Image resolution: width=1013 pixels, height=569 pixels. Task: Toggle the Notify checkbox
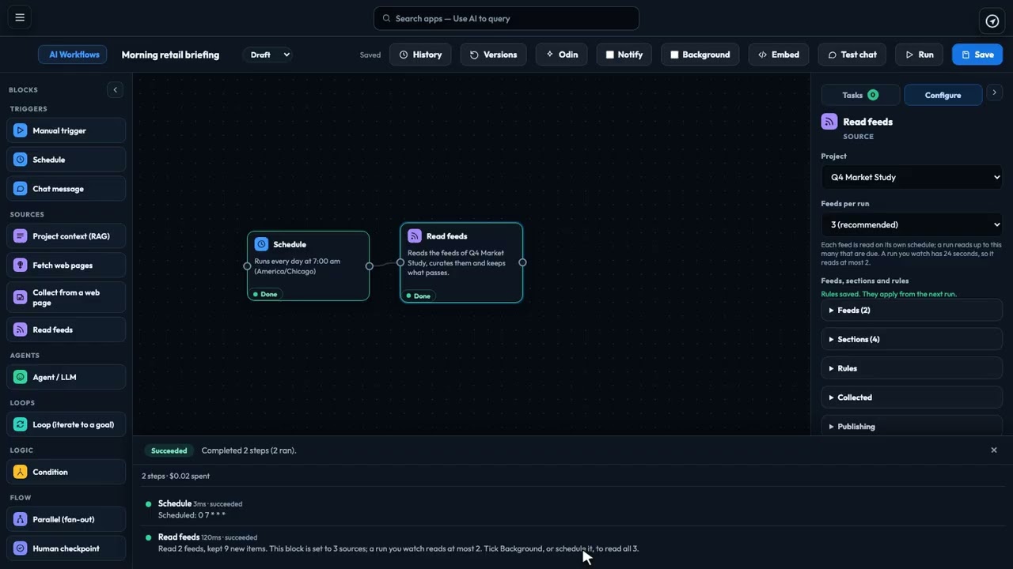[610, 55]
